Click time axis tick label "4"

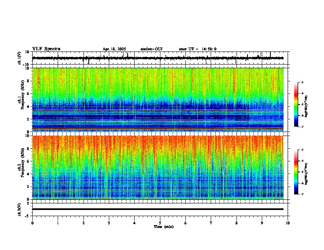[x=134, y=223]
